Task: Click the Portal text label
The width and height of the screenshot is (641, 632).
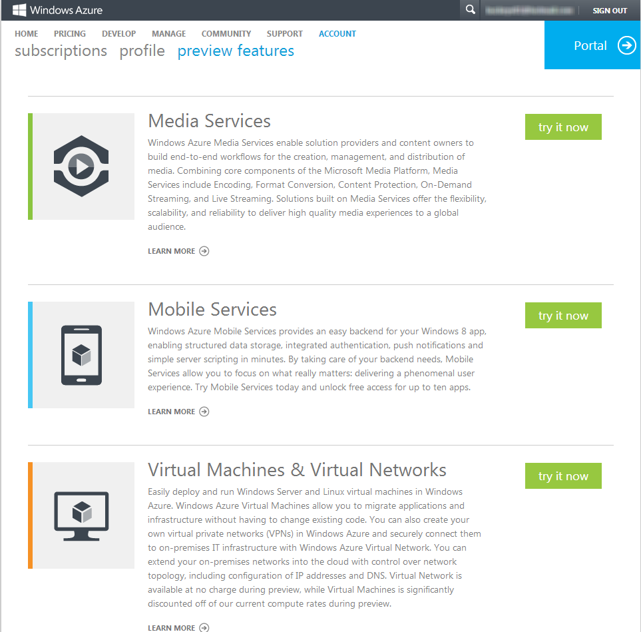Action: 590,45
